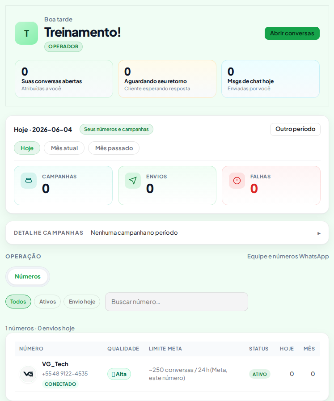This screenshot has width=334, height=401.
Task: Filter numbers by Todos
Action: [18, 301]
